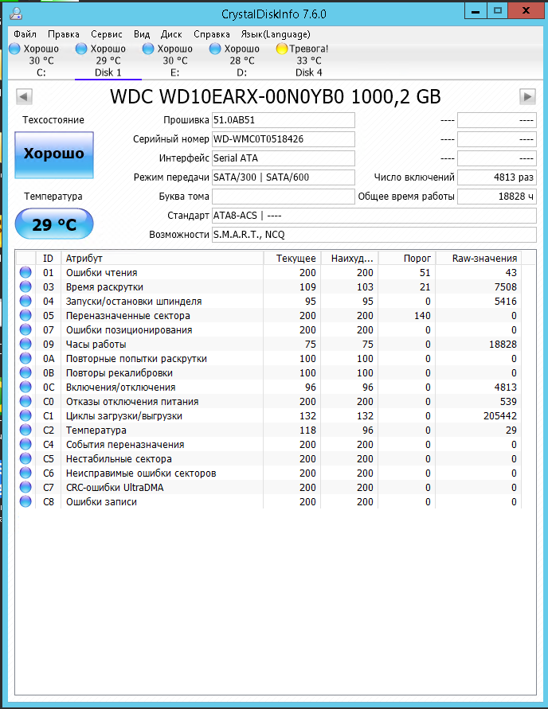Click the Возможности field S.M.A.R.T., NCQ
Image resolution: width=548 pixels, height=709 pixels.
click(x=374, y=235)
